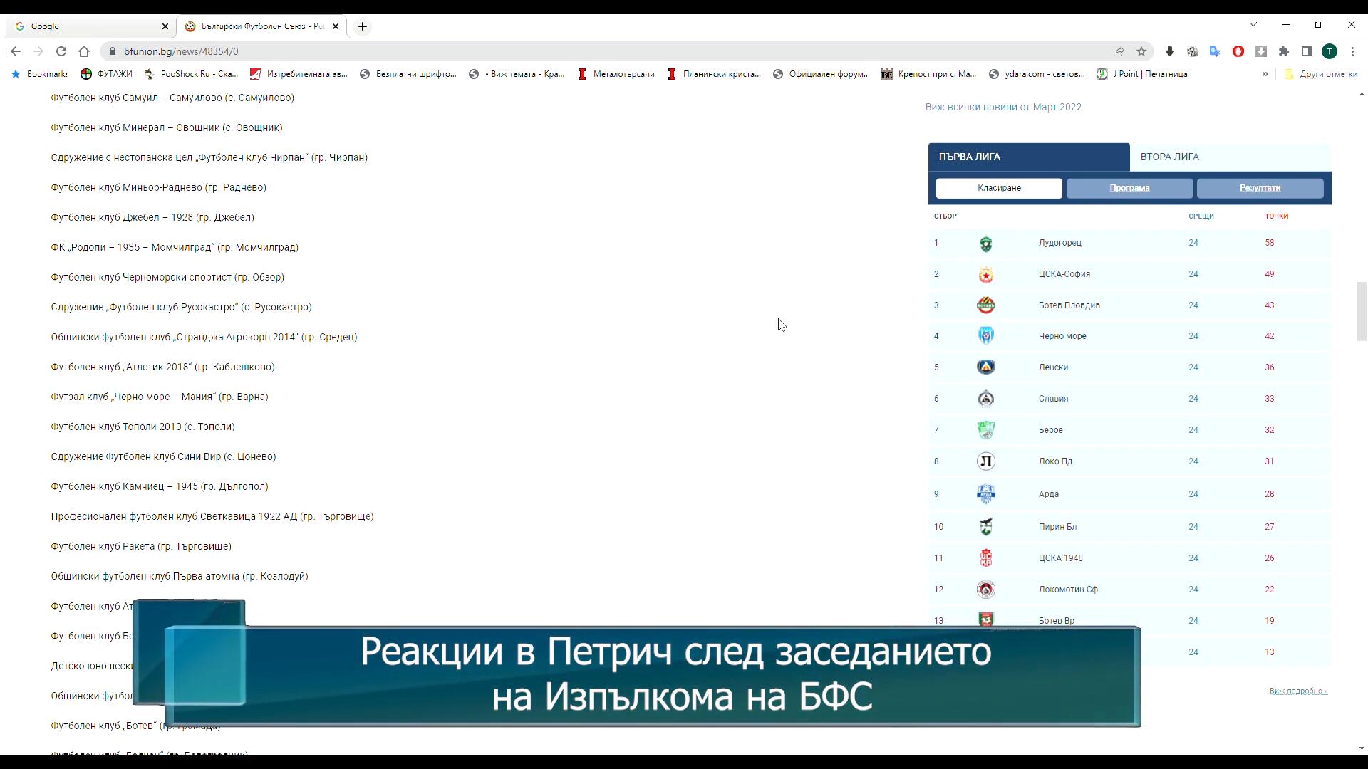Open the Виж подробно link
1368x769 pixels.
click(x=1298, y=691)
